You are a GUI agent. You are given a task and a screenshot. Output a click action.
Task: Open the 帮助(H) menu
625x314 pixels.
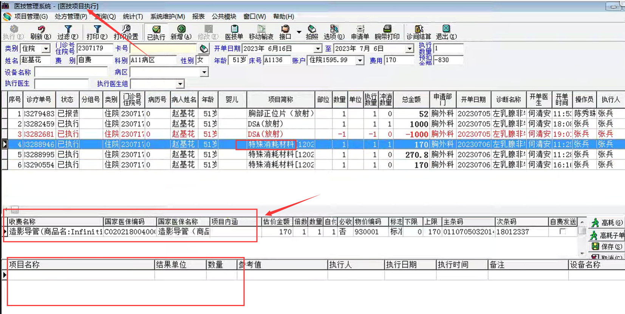pos(284,17)
